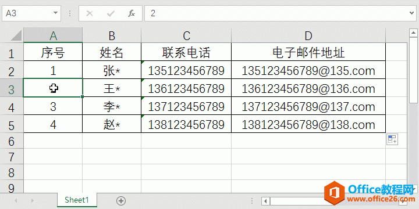Click the Name Box showing A3
Viewport: 419px width, 209px height.
pos(31,13)
